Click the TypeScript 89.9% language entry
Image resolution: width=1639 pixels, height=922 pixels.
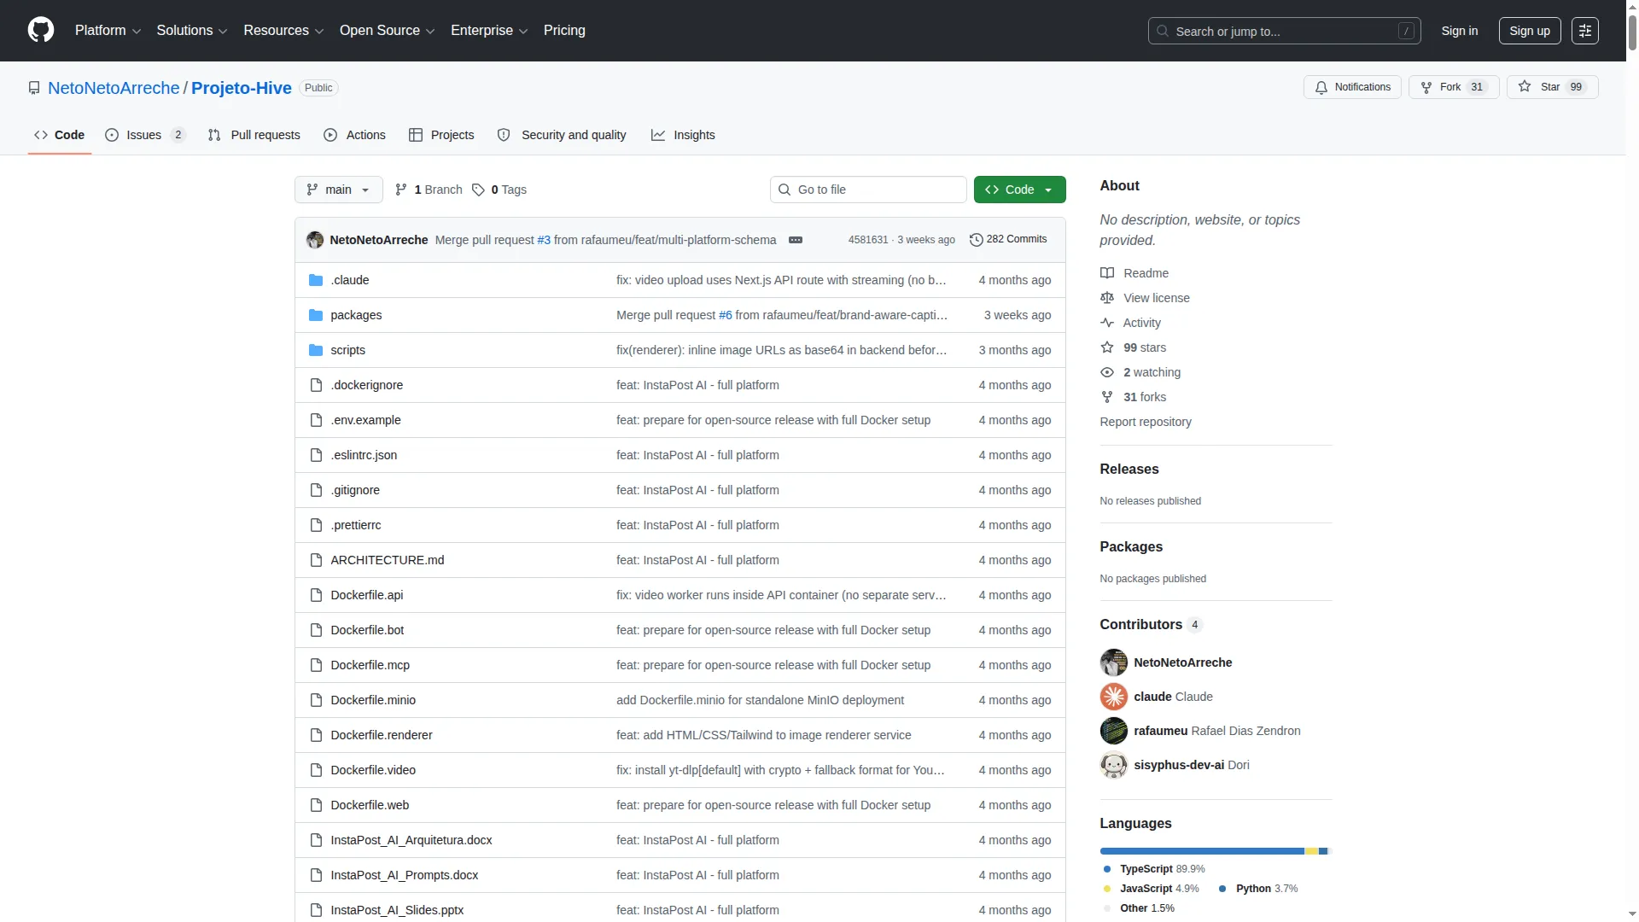pyautogui.click(x=1154, y=869)
